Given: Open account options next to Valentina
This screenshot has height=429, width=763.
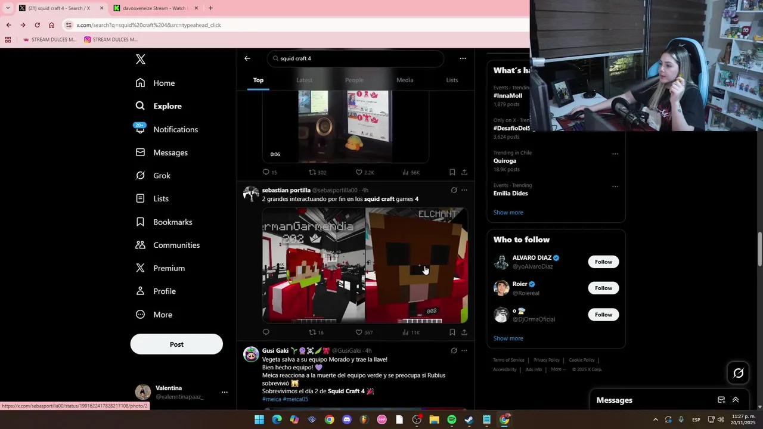Looking at the screenshot, I should point(225,392).
